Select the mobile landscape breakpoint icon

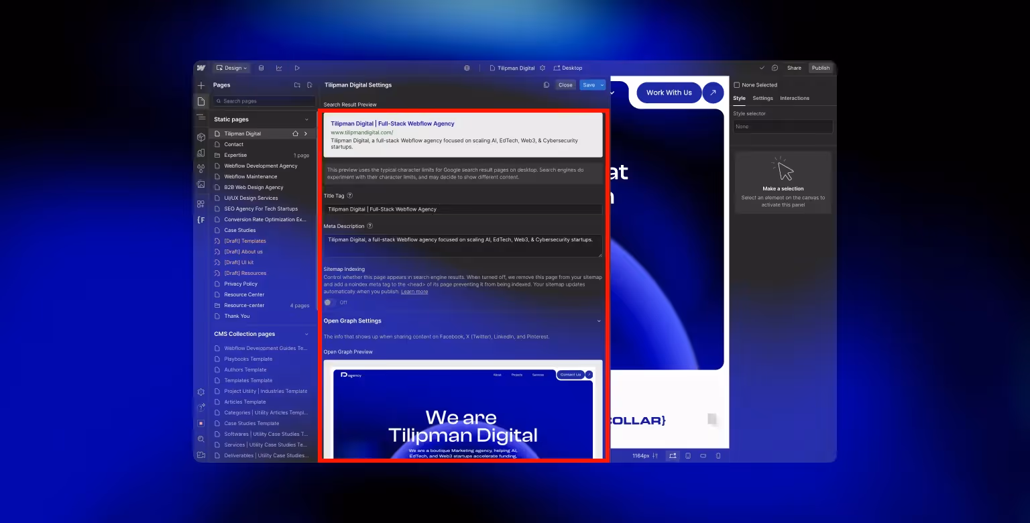tap(703, 456)
